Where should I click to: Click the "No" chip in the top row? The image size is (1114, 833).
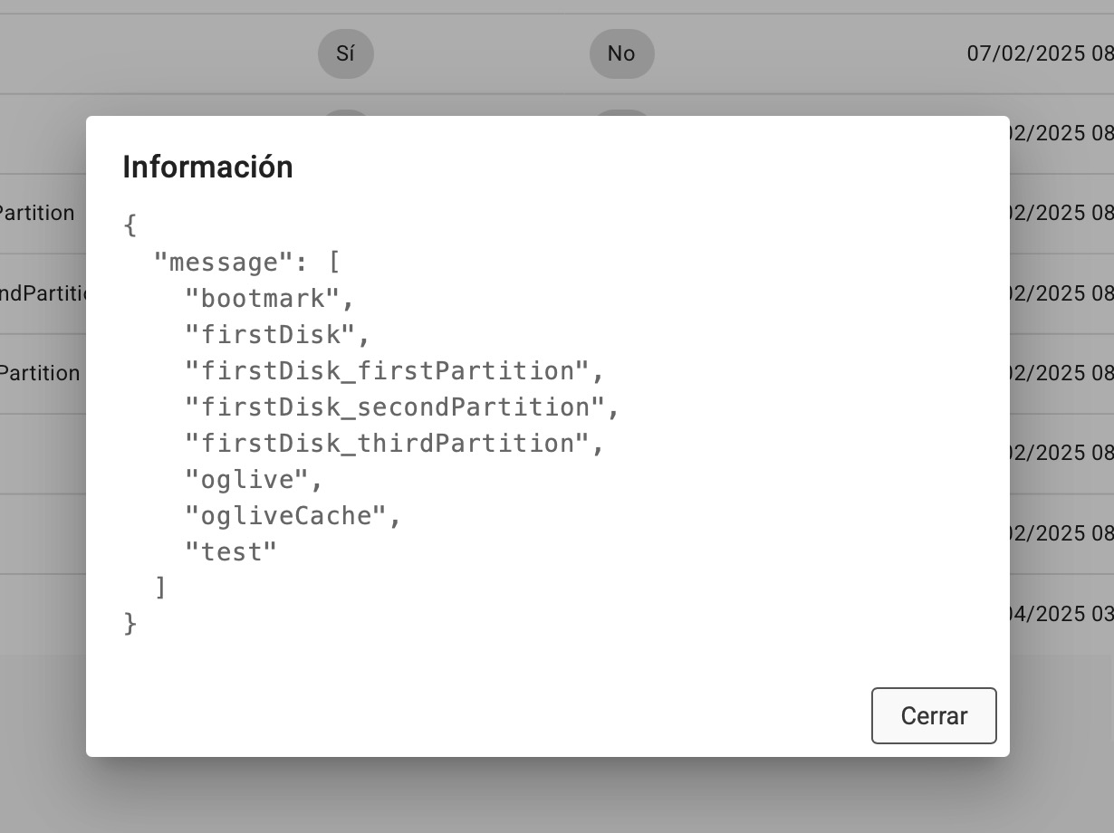pos(621,53)
